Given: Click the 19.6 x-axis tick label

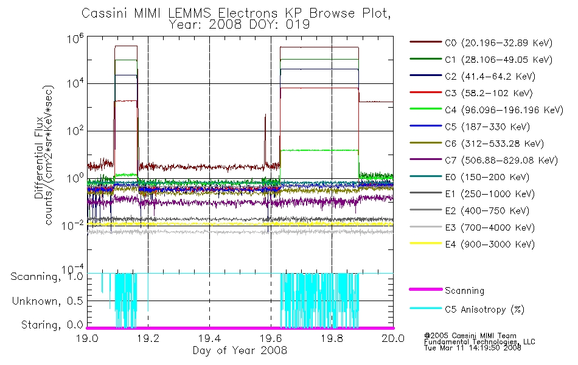Looking at the screenshot, I should pyautogui.click(x=271, y=338).
